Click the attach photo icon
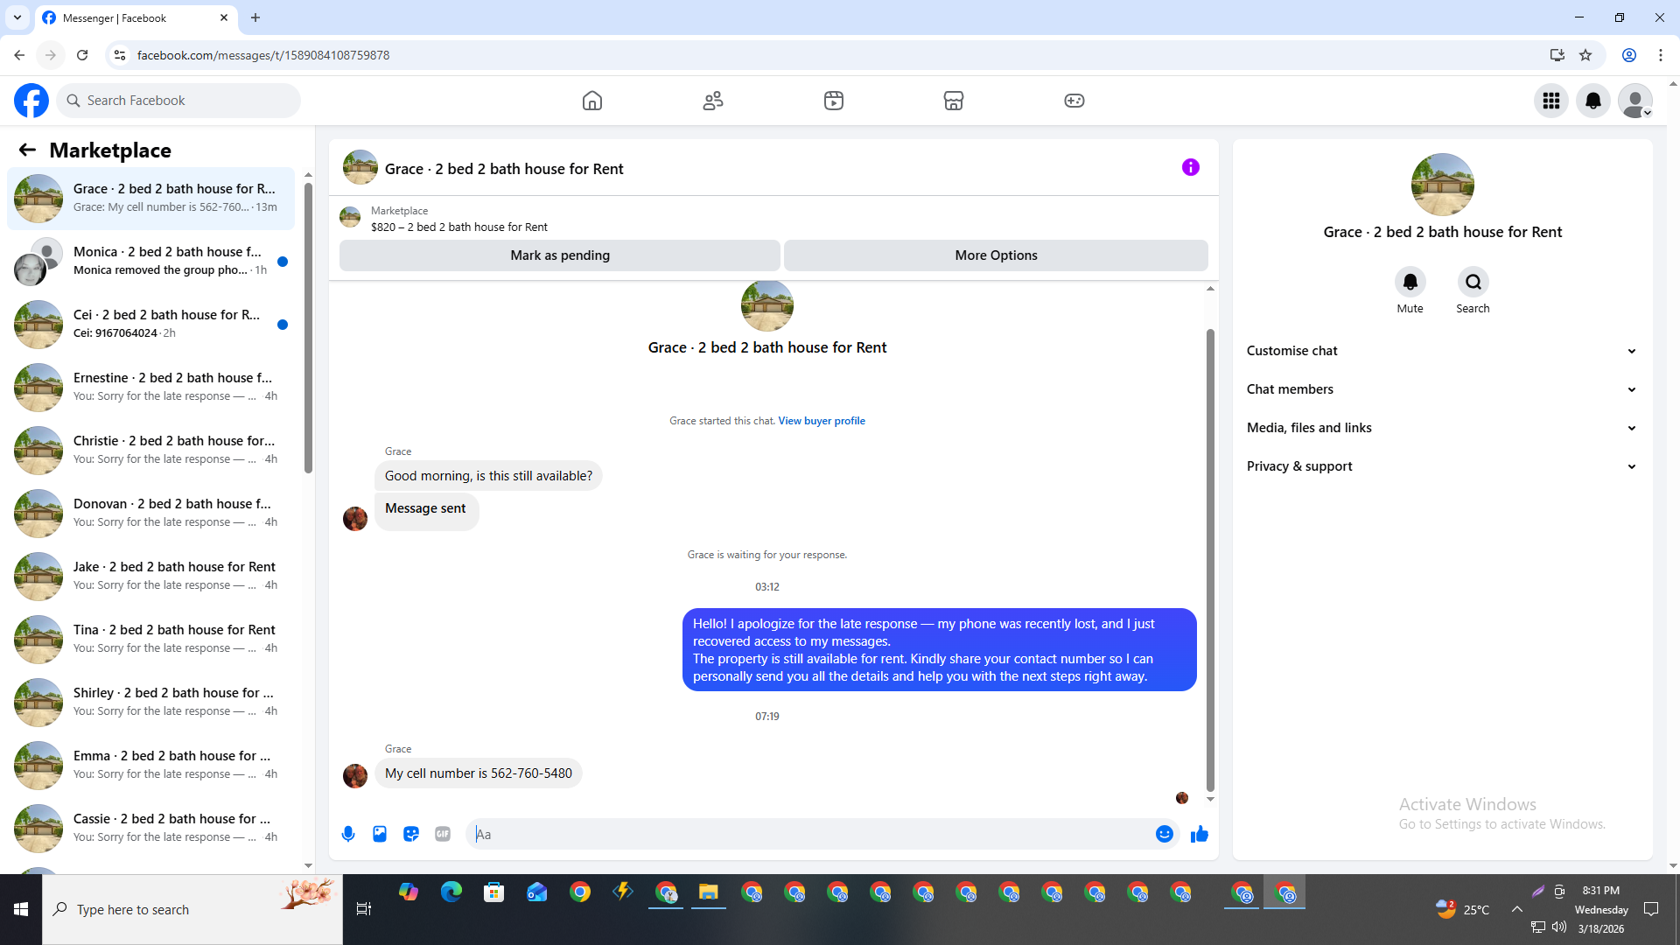This screenshot has height=945, width=1680. (x=380, y=834)
